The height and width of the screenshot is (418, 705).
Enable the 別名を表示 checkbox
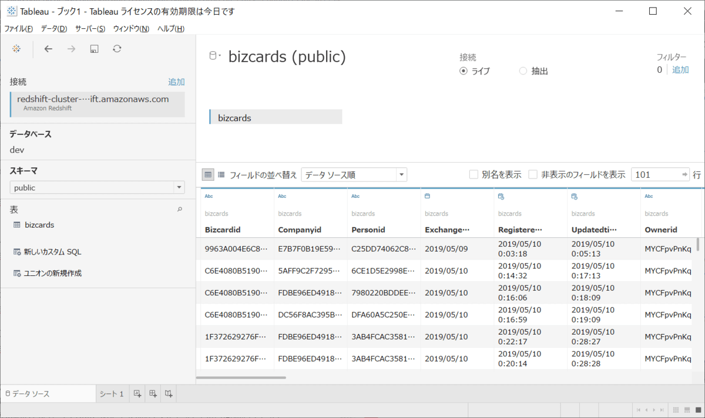(x=474, y=174)
